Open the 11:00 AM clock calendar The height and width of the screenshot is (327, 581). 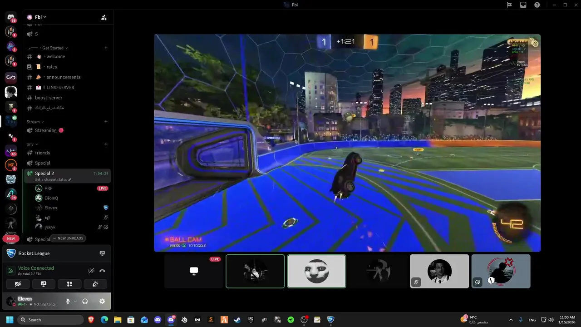[x=567, y=320]
